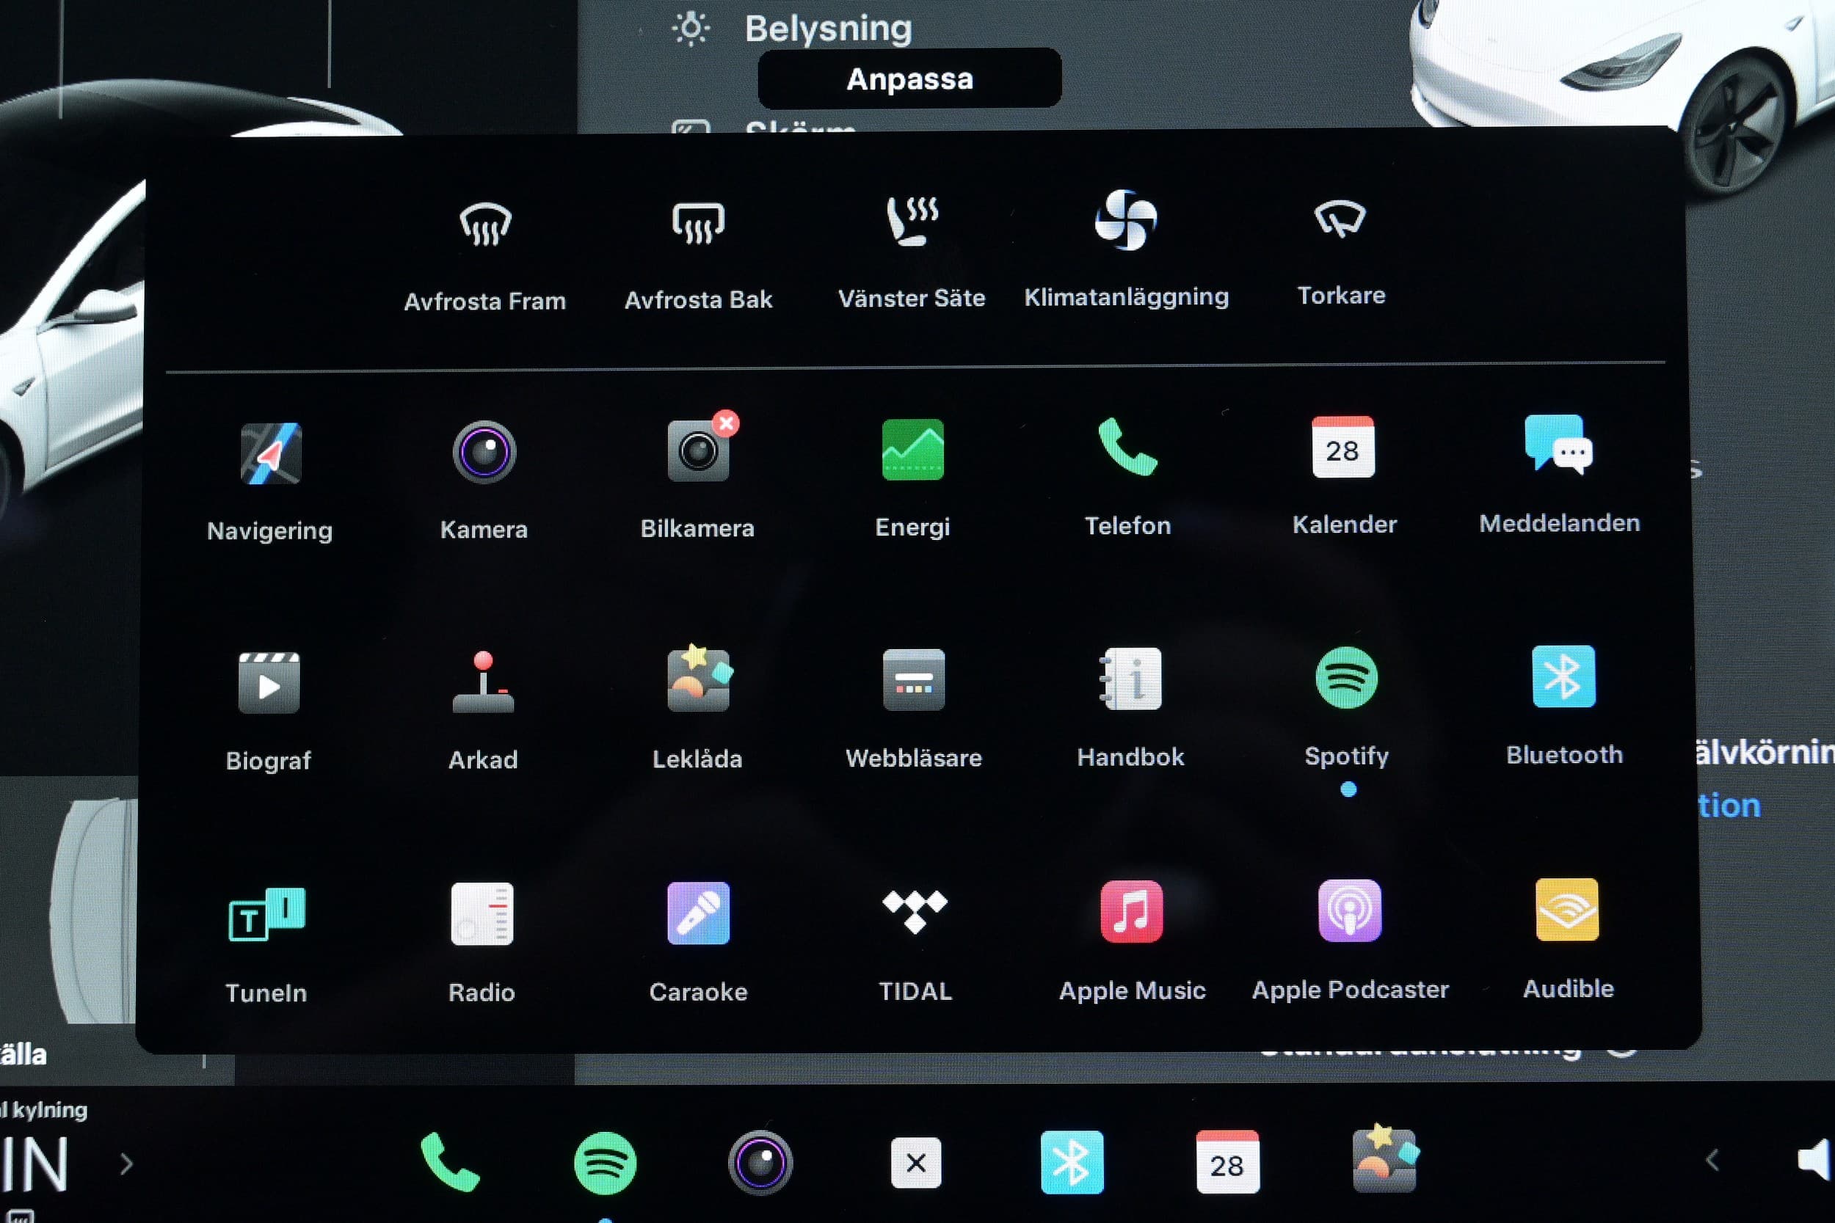Launch the Navigering app

tap(270, 453)
